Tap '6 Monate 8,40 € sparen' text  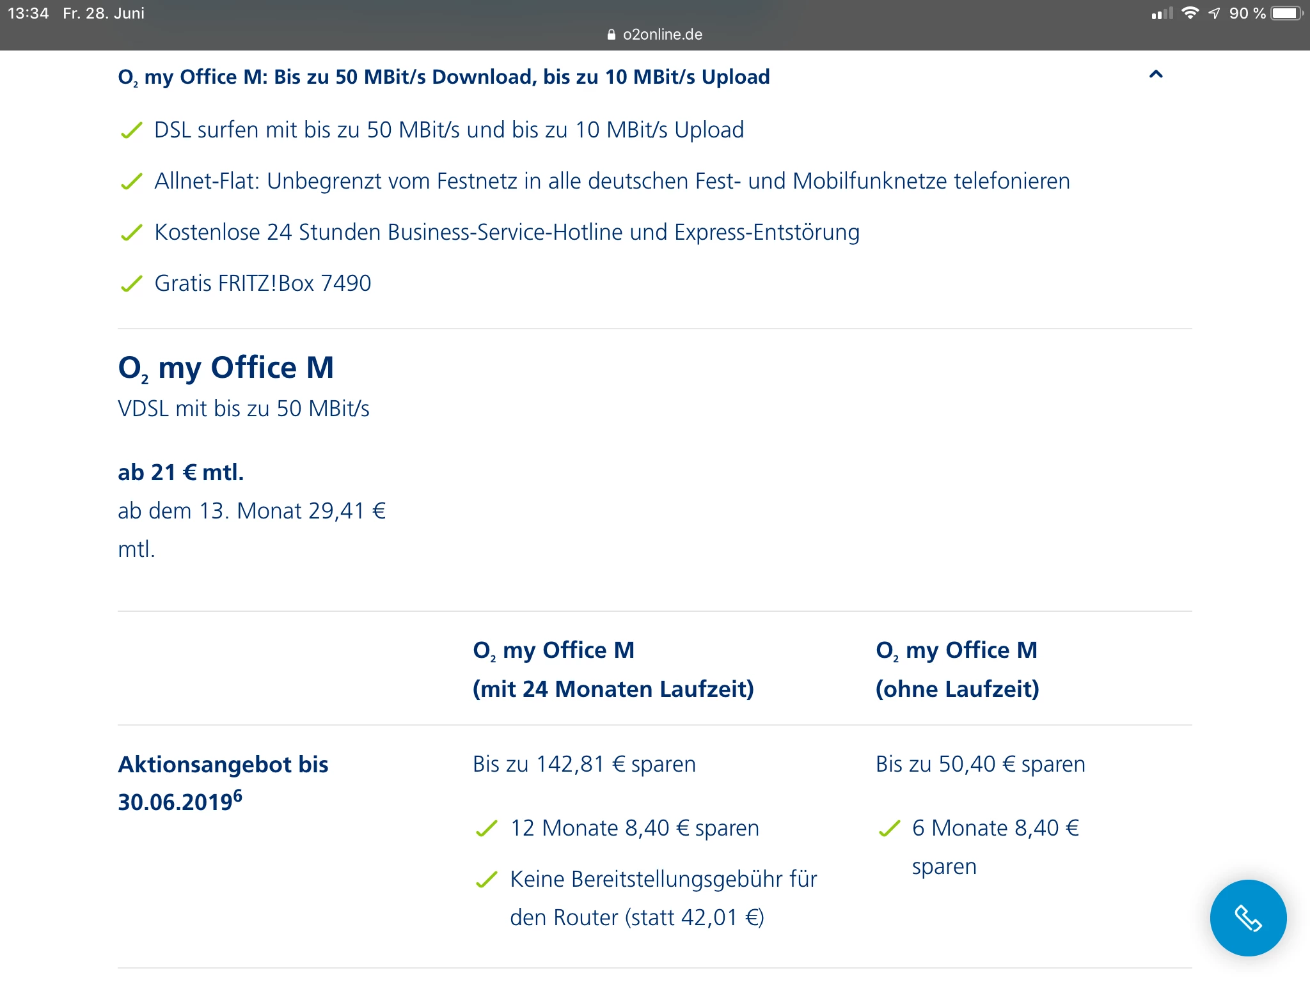coord(996,847)
